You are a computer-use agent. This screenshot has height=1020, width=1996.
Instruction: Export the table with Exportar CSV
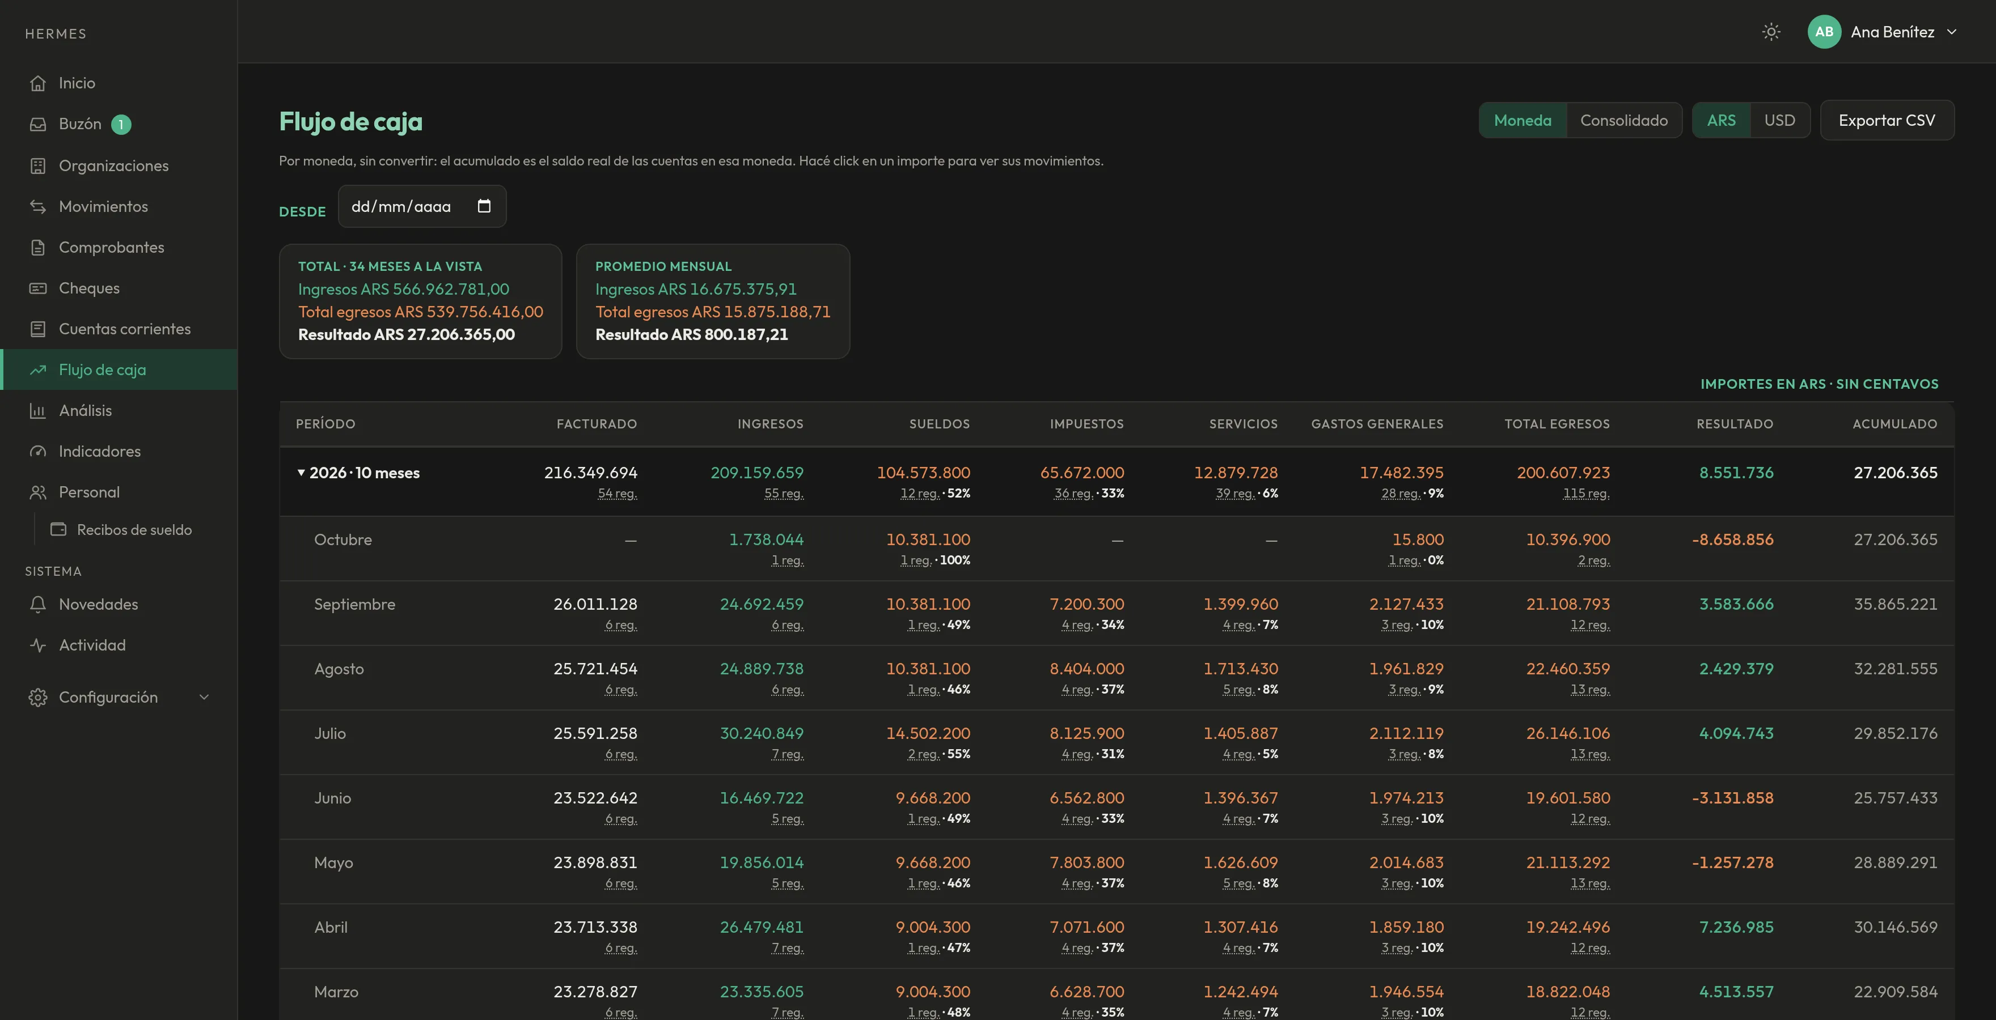click(1887, 120)
